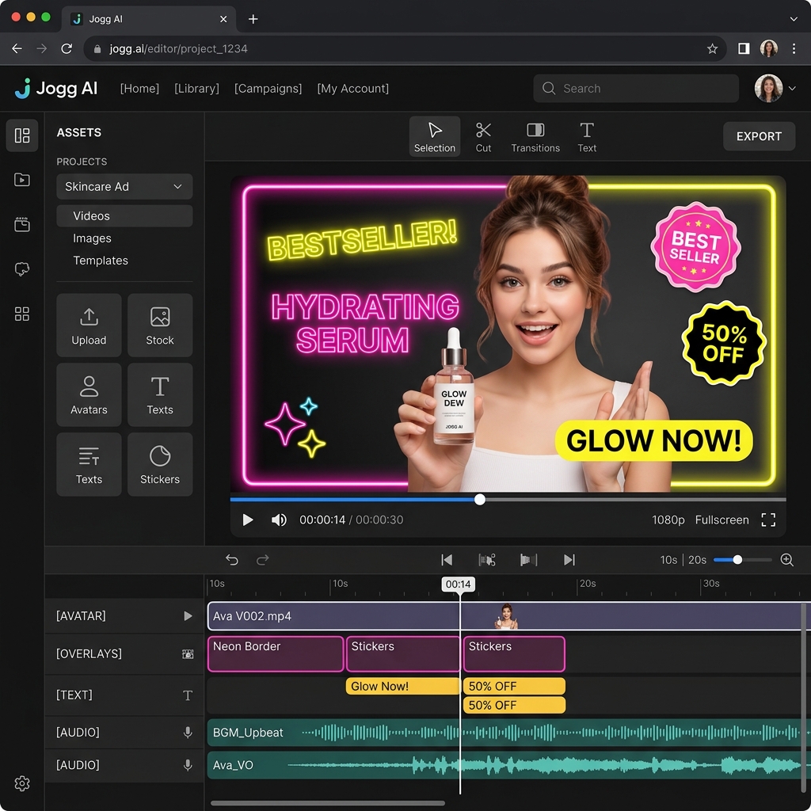
Task: Reload the browser page
Action: click(67, 48)
